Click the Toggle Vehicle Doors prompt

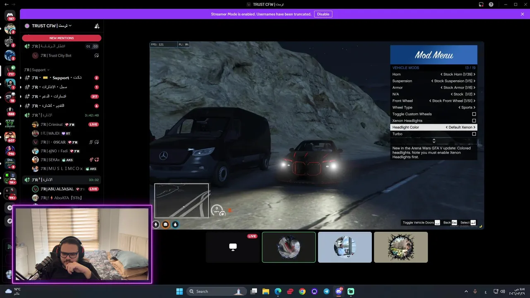[421, 223]
